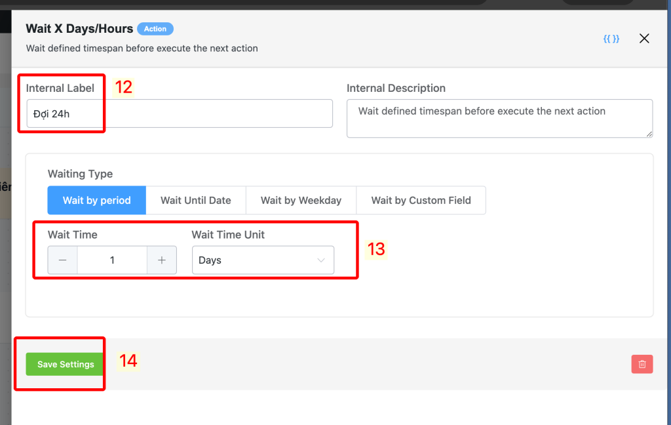Decrease wait time with minus button
This screenshot has width=671, height=425.
(x=63, y=260)
